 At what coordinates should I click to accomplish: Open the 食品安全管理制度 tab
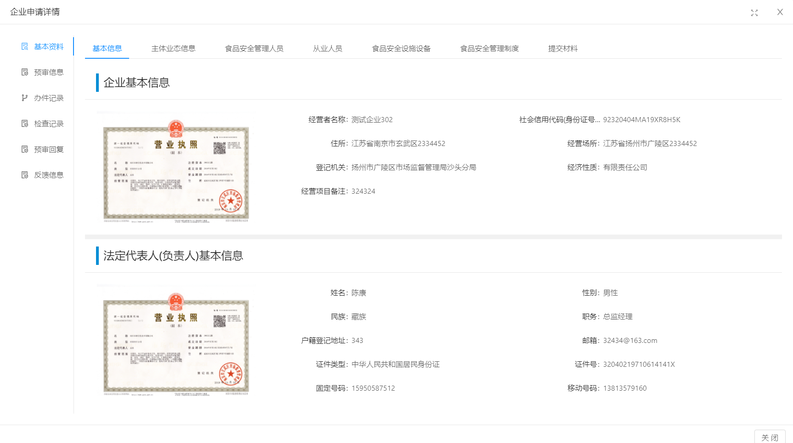pos(489,48)
